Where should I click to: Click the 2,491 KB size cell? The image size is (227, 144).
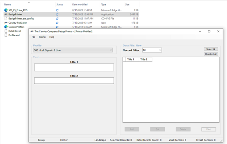[x=134, y=15]
